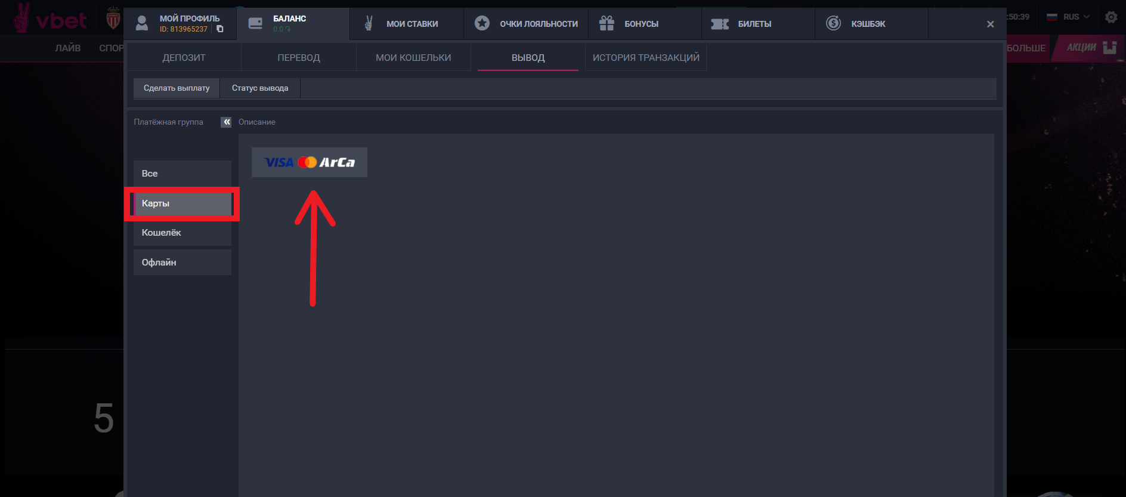Select the Офлайн payment group

coord(182,263)
